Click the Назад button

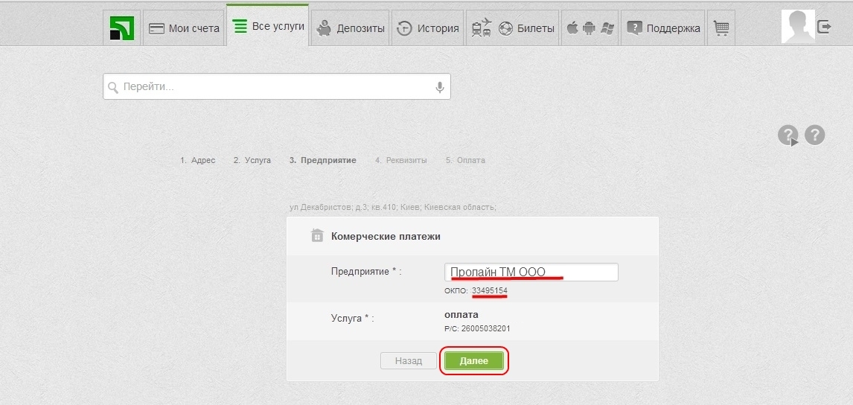pyautogui.click(x=409, y=361)
